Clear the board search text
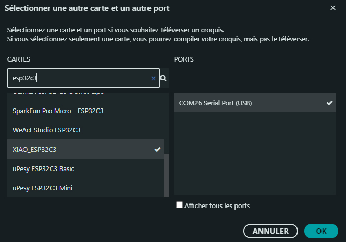346x242 pixels. (153, 78)
